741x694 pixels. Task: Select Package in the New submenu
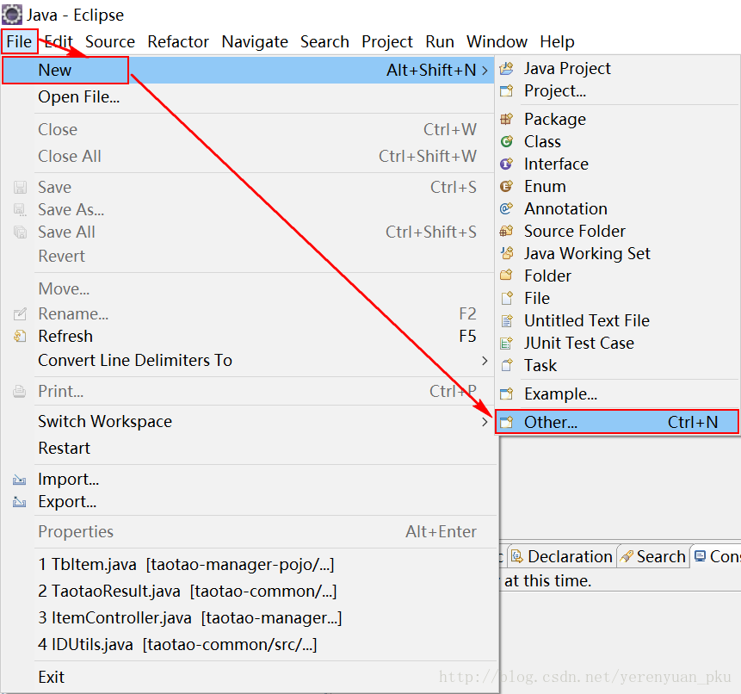click(617, 119)
